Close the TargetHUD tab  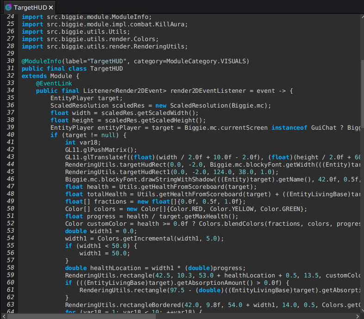pos(51,7)
